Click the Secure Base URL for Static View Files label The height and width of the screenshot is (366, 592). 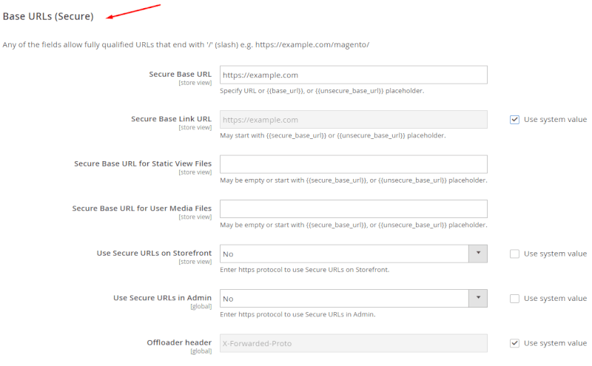(x=143, y=163)
